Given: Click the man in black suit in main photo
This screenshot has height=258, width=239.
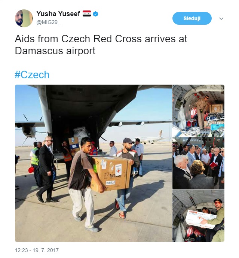Looking at the screenshot, I should pyautogui.click(x=46, y=170).
